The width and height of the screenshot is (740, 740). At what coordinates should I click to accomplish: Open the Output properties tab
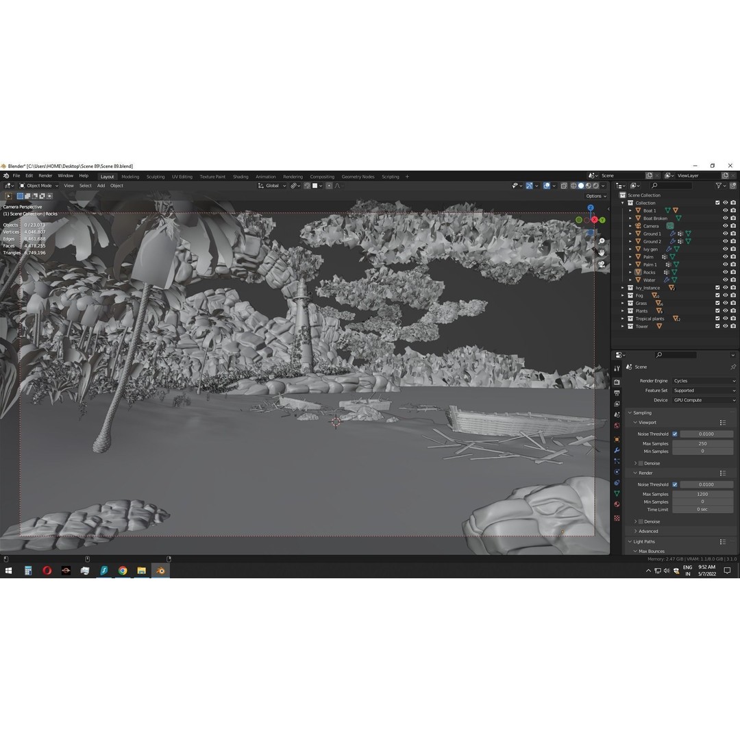click(617, 393)
